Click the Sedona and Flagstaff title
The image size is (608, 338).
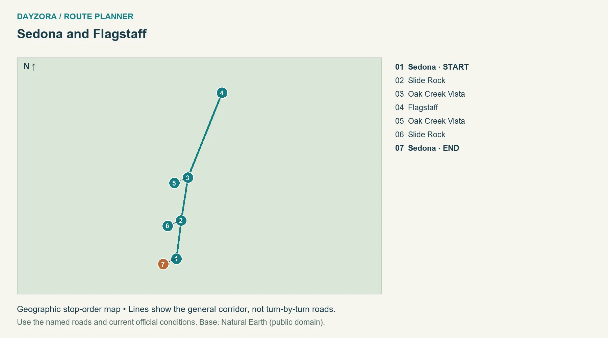pyautogui.click(x=82, y=34)
